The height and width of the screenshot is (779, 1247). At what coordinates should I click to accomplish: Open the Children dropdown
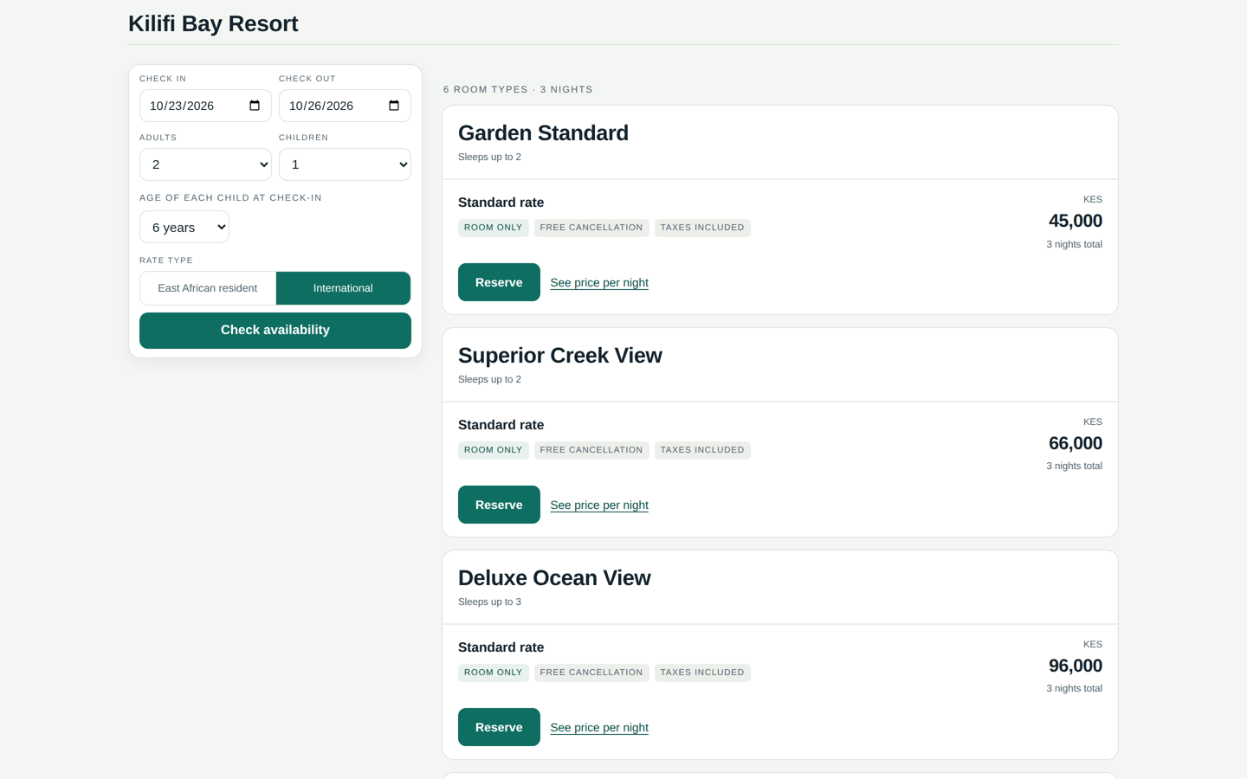[345, 164]
